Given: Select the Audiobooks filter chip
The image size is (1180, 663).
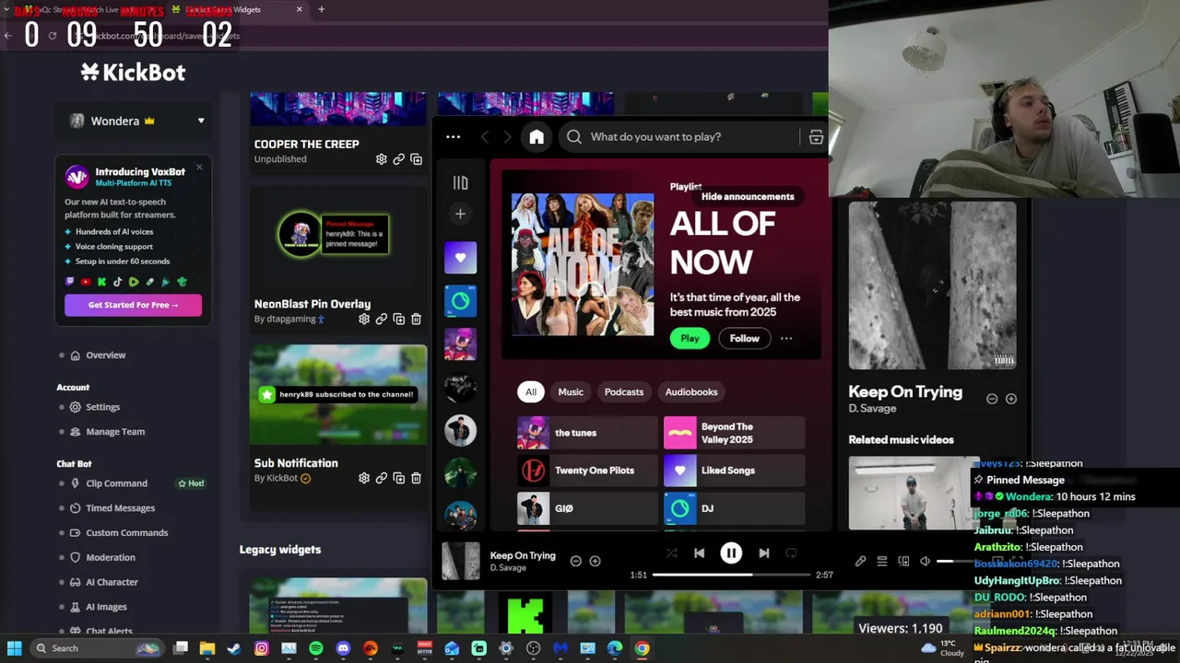Looking at the screenshot, I should [691, 392].
